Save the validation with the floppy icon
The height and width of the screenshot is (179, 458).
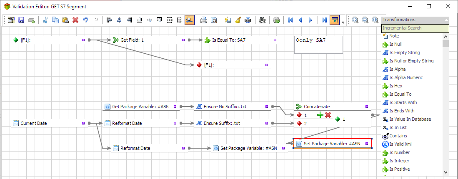pos(21,20)
